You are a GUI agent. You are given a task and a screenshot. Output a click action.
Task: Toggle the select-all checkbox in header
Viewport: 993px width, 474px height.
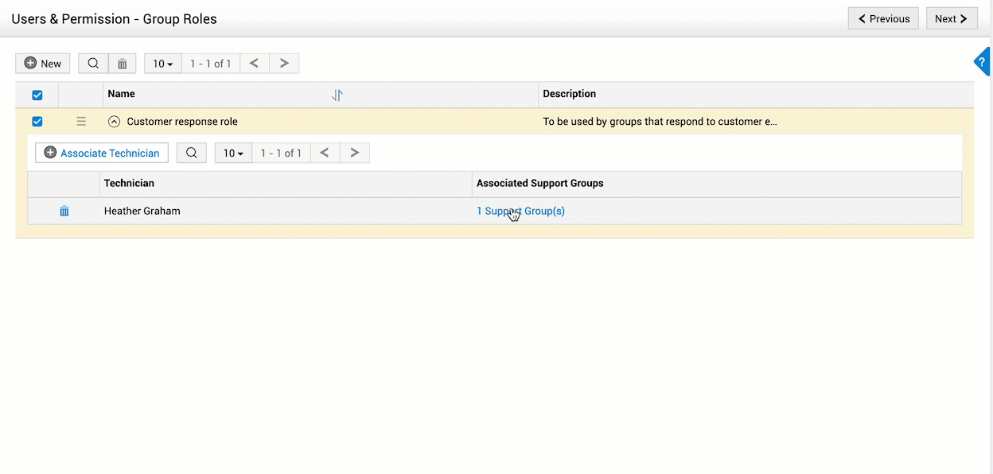pos(36,94)
